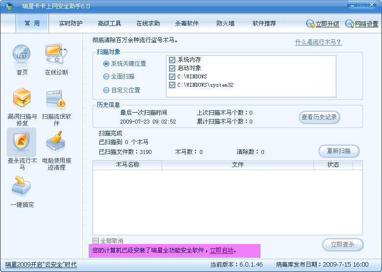The image size is (382, 272).
Task: Click the 查看历史记录 button
Action: click(x=319, y=117)
